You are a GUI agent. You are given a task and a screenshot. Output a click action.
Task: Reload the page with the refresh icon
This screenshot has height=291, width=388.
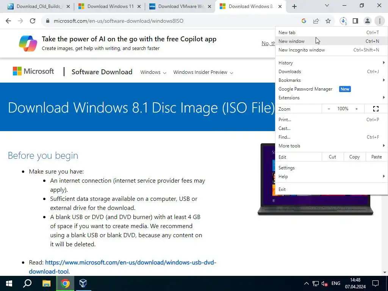pyautogui.click(x=33, y=21)
